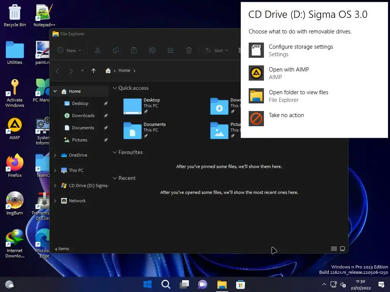This screenshot has height=292, width=390.
Task: Select Downloads in the navigation pane
Action: 83,116
